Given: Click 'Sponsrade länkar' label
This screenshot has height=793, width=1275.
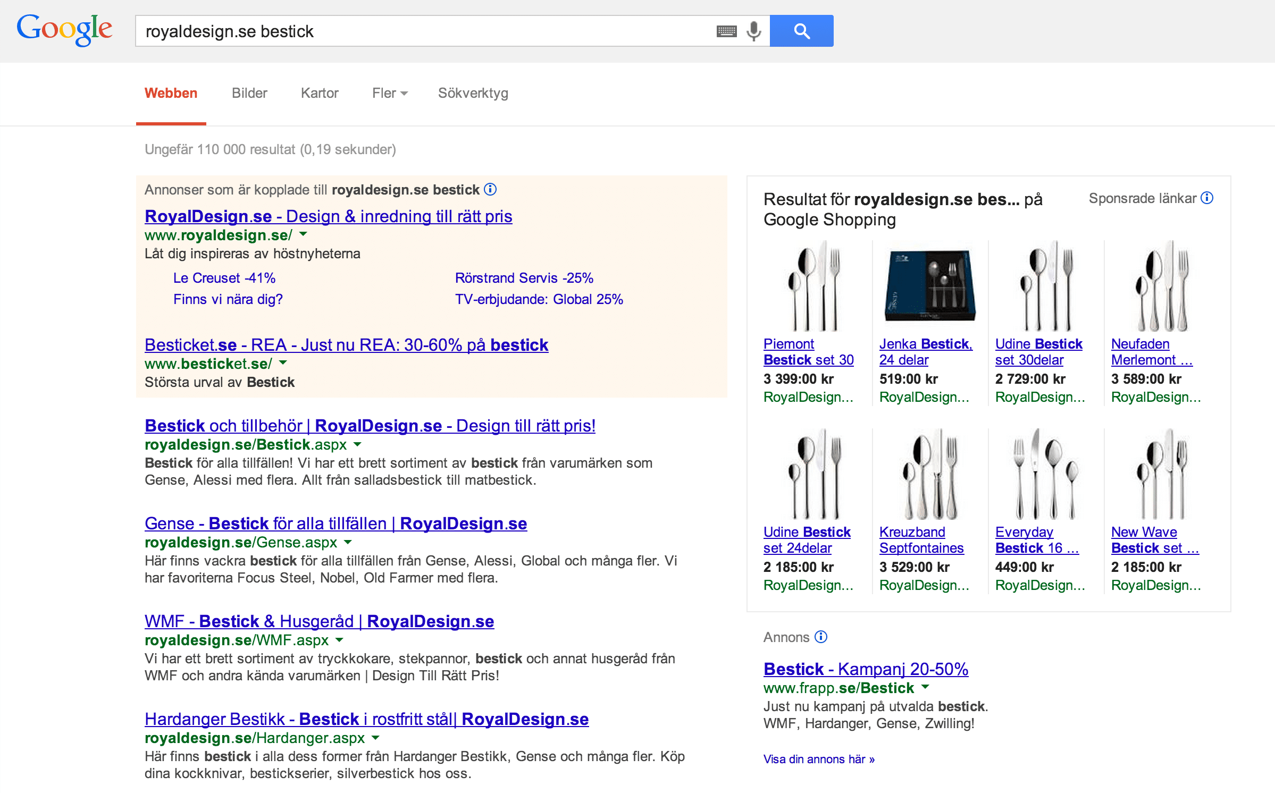Looking at the screenshot, I should (1143, 198).
